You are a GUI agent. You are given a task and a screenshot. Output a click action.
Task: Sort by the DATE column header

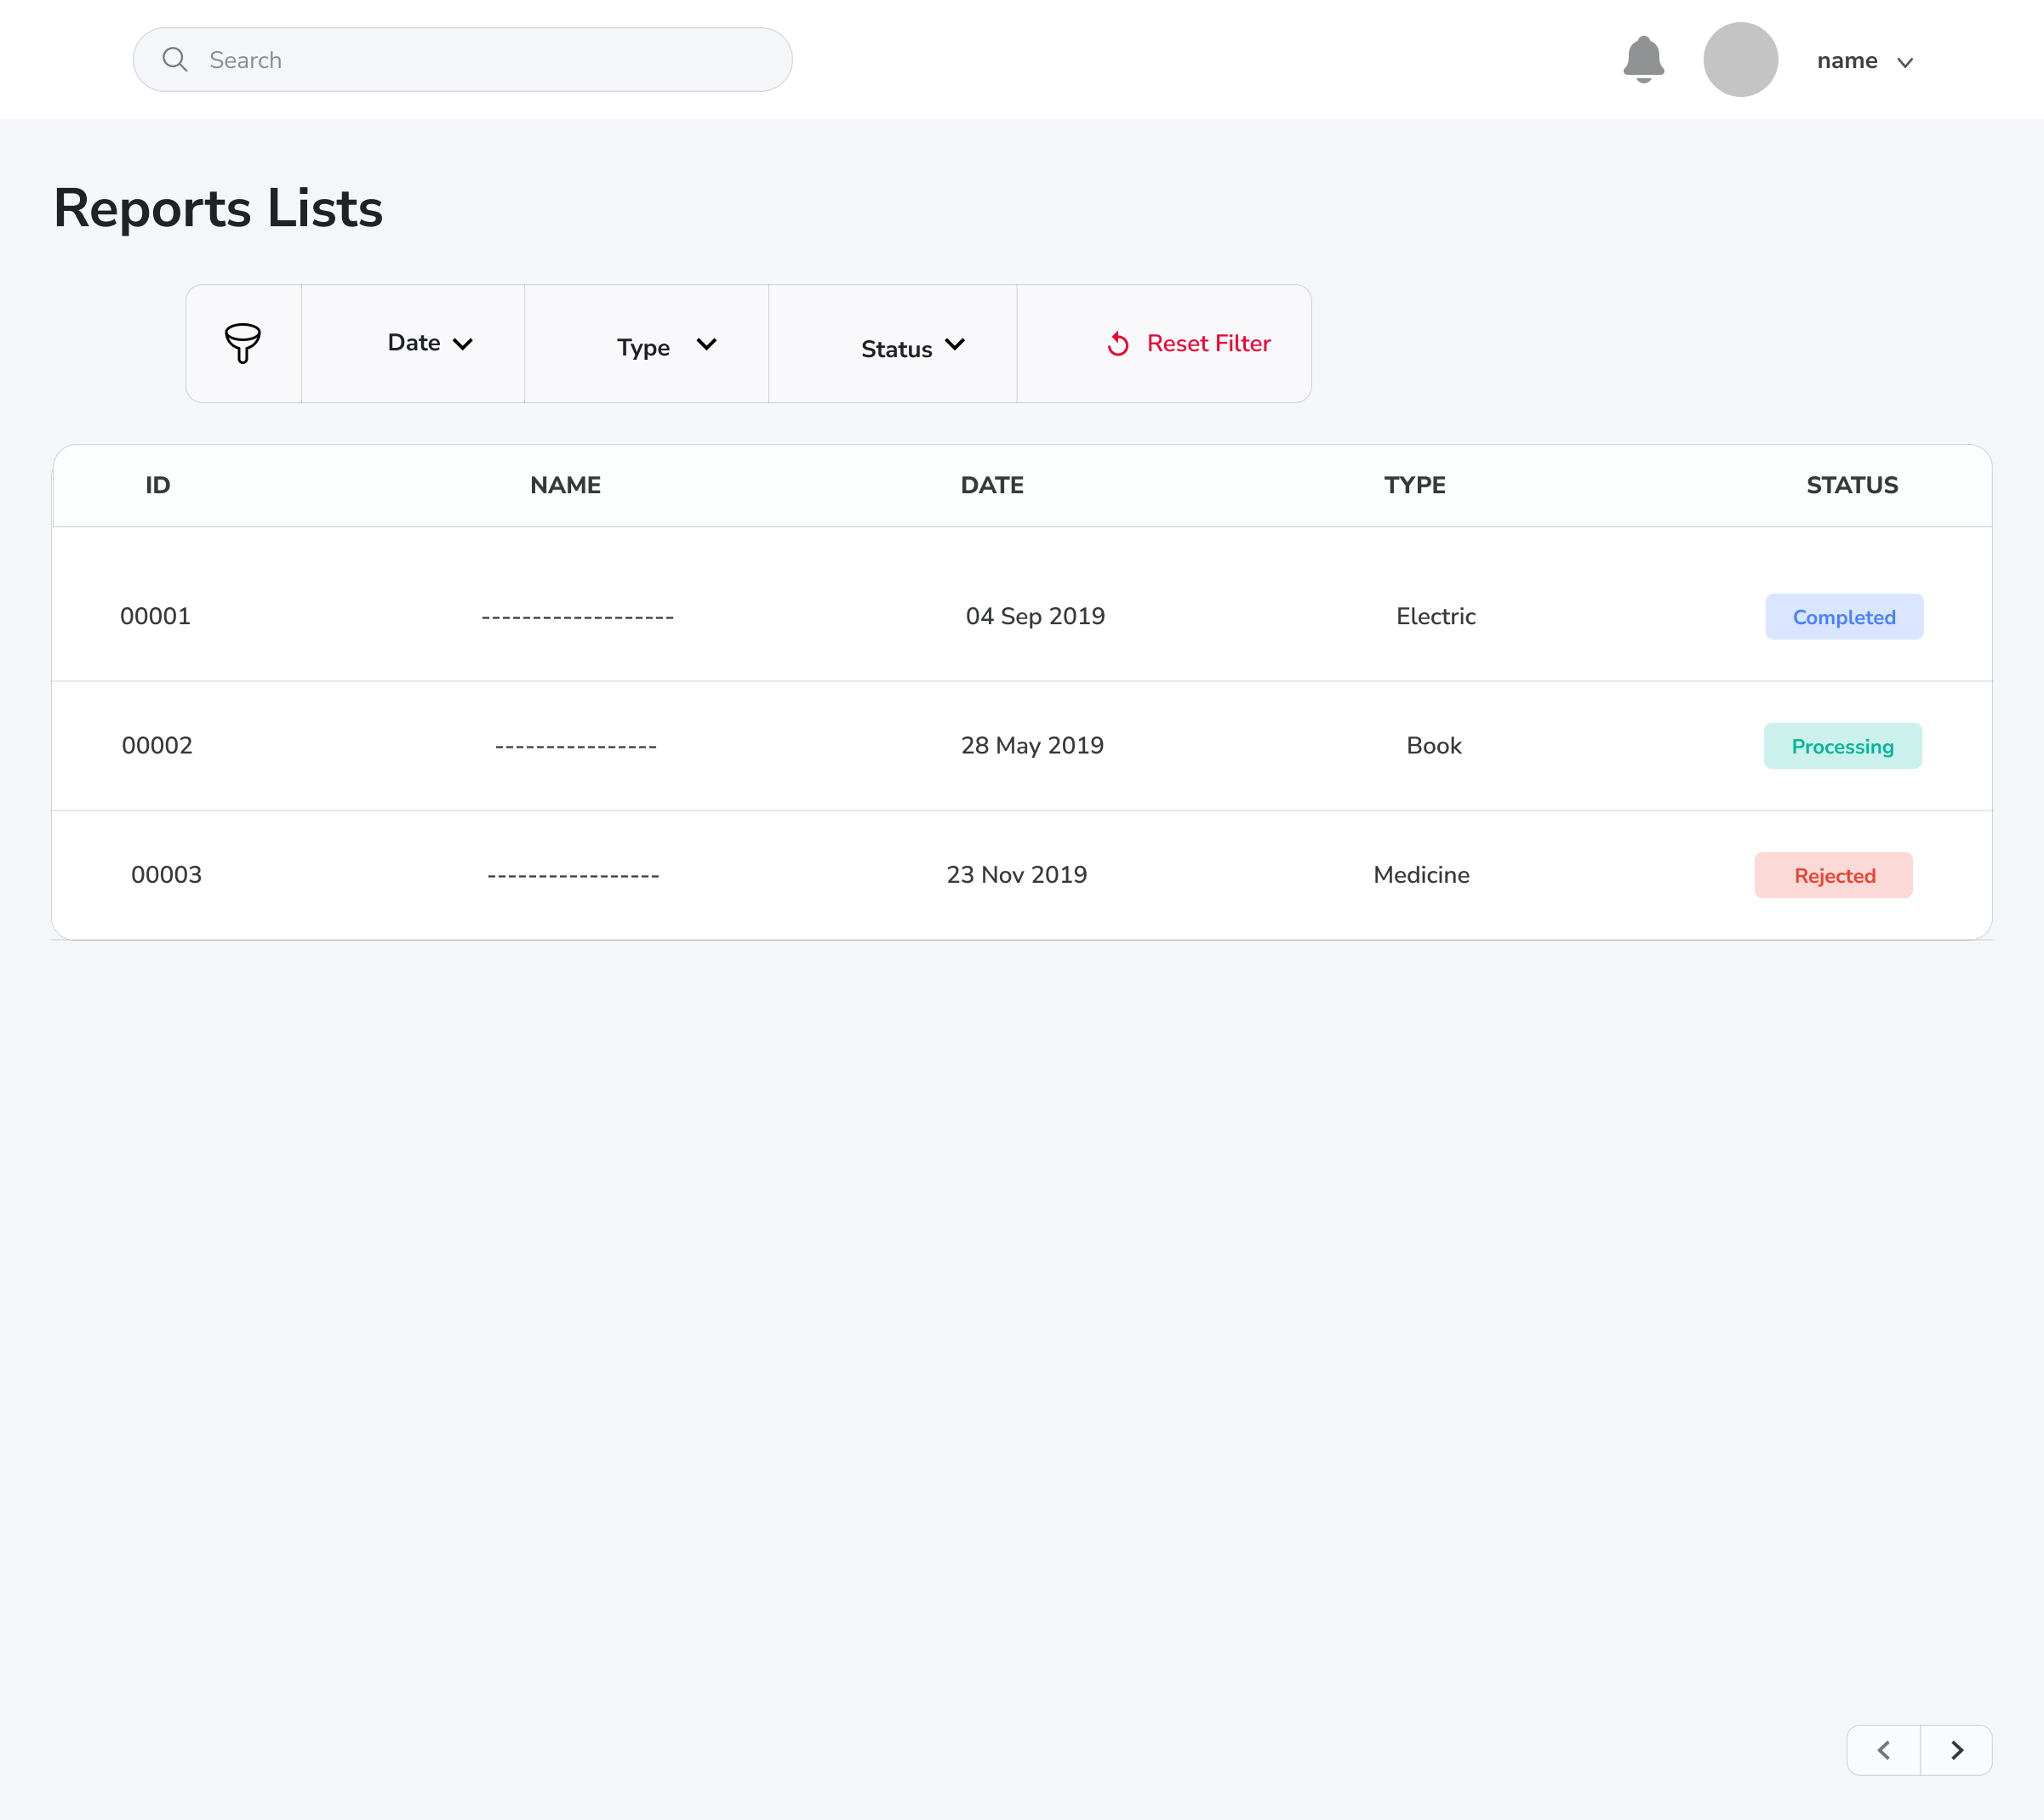point(991,485)
